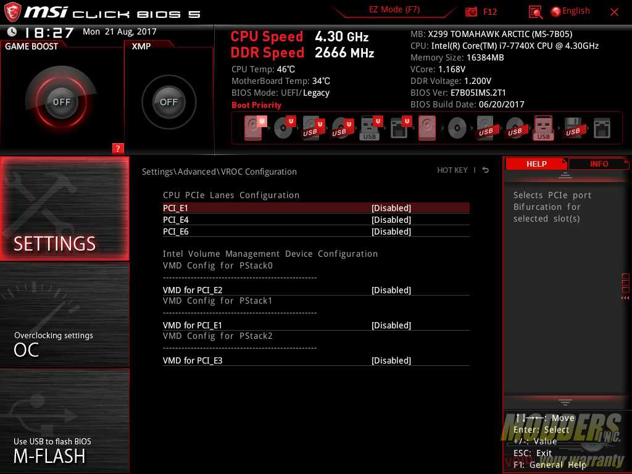
Task: Select the UEFI USB CD/DVD boot icon
Action: click(x=342, y=128)
